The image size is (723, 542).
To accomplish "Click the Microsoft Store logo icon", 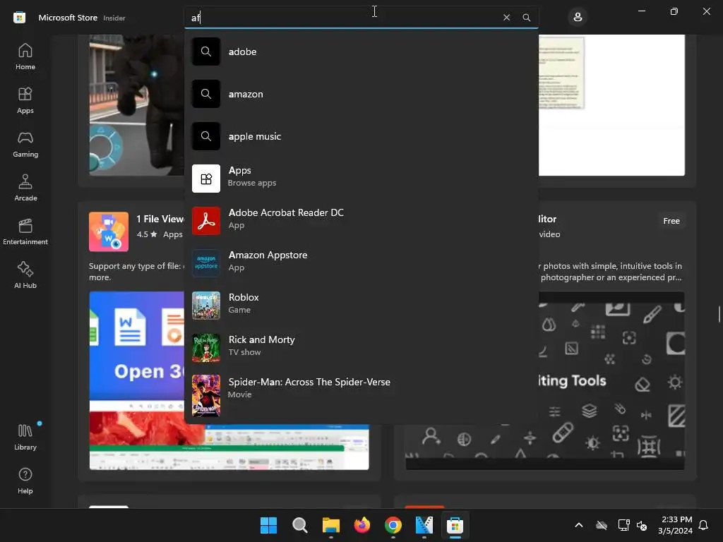I will coord(19,18).
